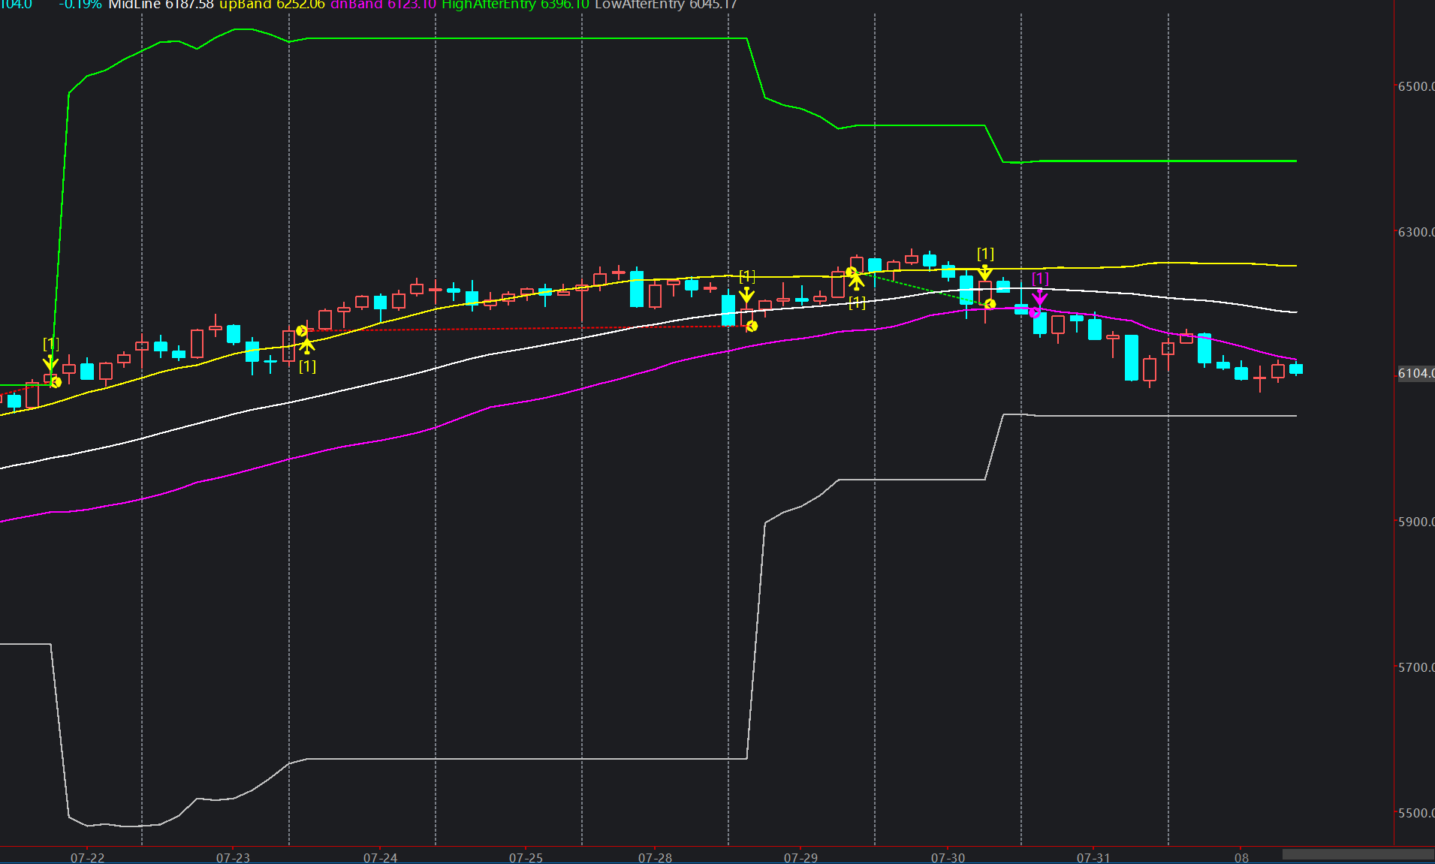Select the yellow up arrow after 07-29
Viewport: 1435px width, 864px height.
click(856, 283)
